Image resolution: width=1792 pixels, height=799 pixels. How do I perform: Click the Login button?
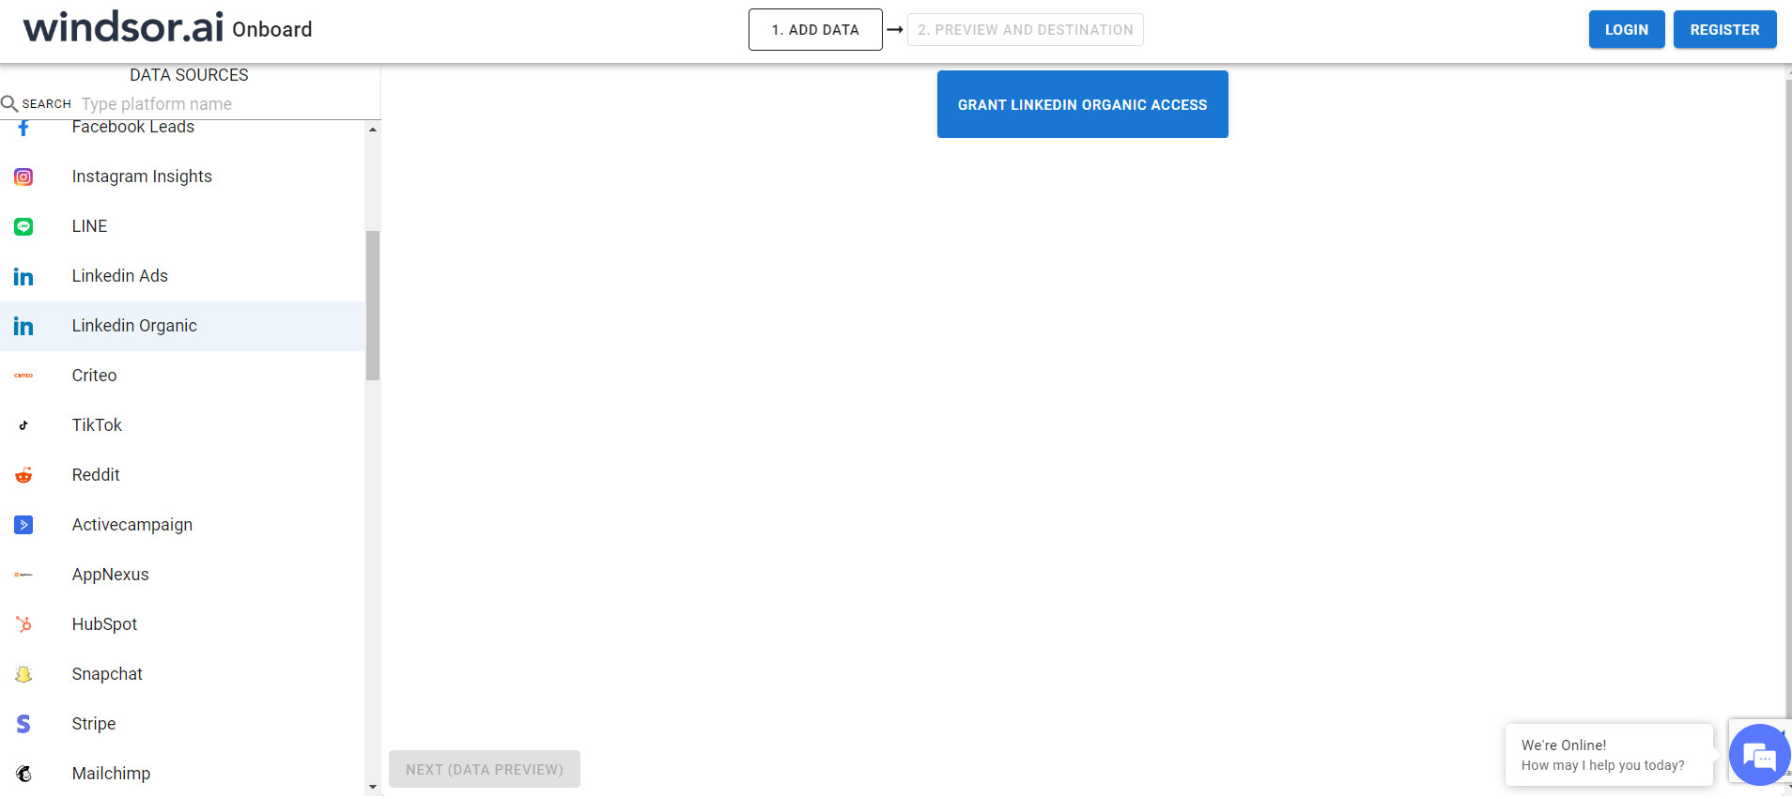coord(1627,29)
